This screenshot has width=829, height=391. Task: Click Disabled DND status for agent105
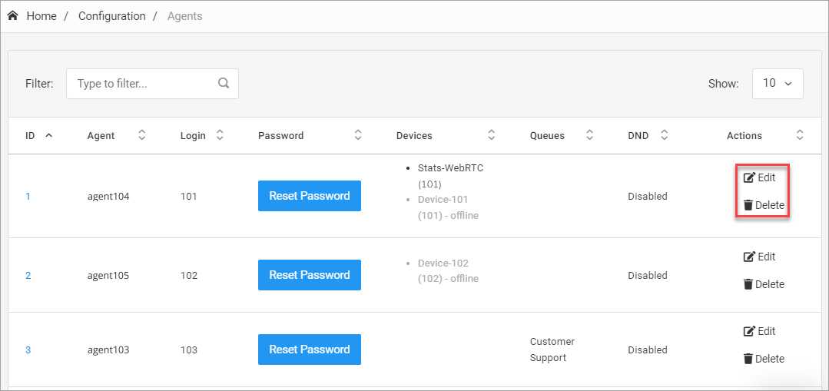(x=648, y=275)
